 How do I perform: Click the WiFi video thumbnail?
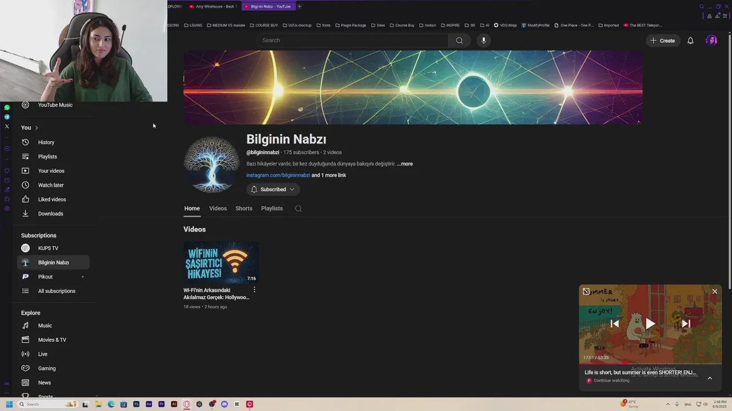(x=221, y=263)
